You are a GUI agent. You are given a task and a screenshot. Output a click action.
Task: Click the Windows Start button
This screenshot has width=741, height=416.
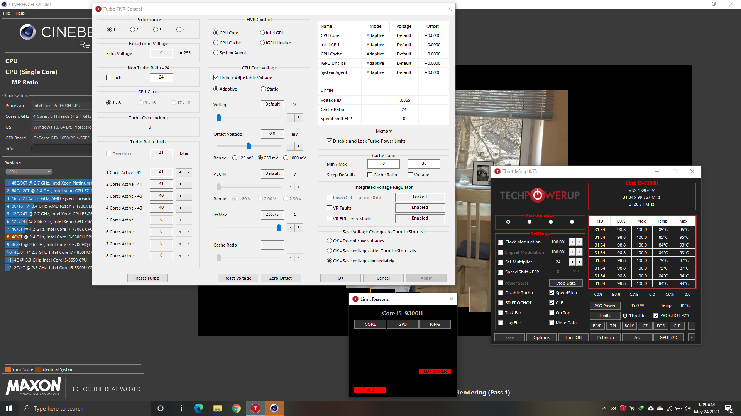pos(9,408)
